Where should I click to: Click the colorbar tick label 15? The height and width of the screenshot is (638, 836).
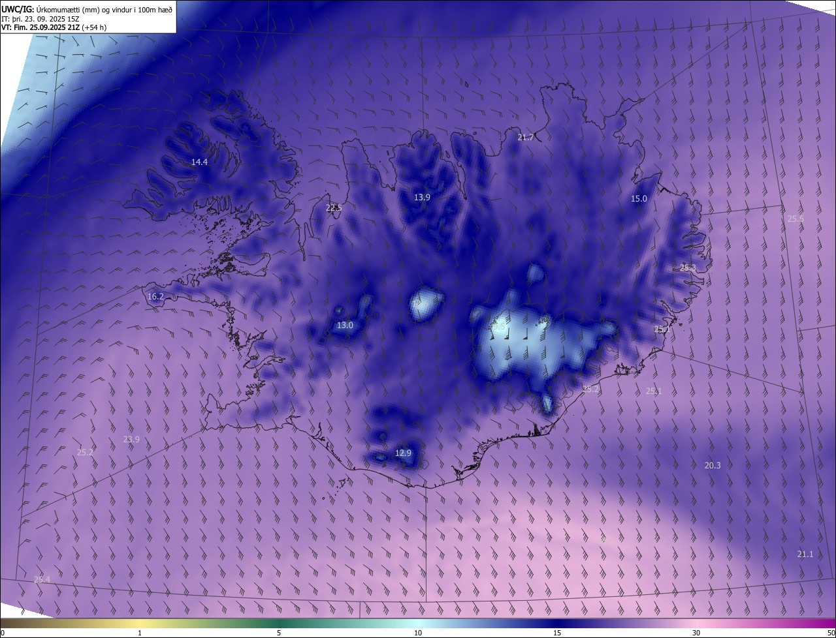tap(557, 633)
